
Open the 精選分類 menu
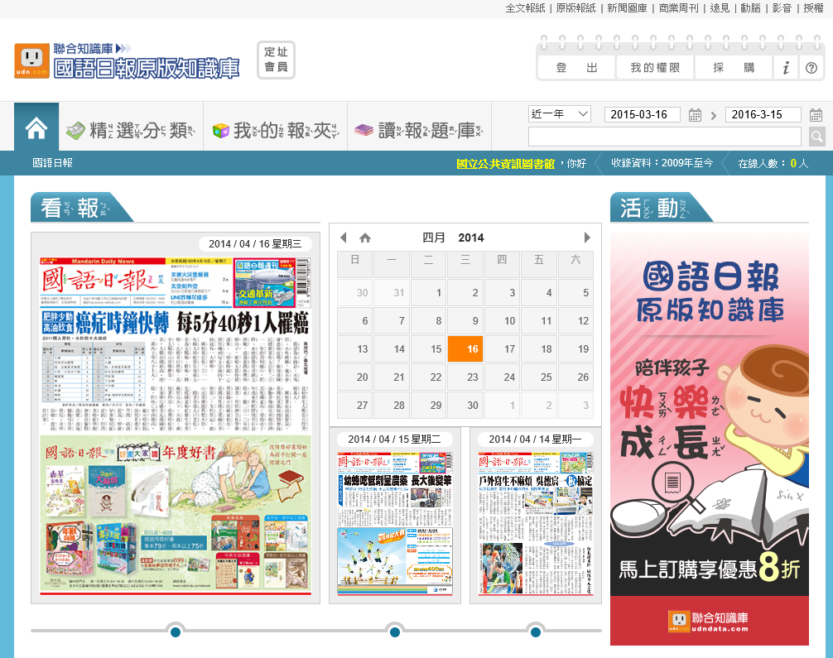[x=131, y=130]
